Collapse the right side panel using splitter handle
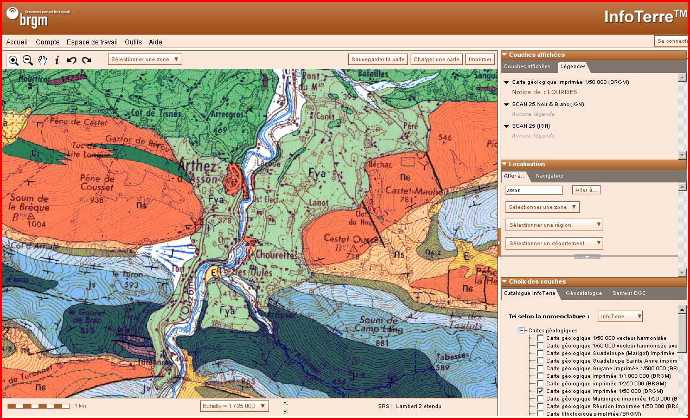Viewport: 690px width, 420px height. coord(499,242)
